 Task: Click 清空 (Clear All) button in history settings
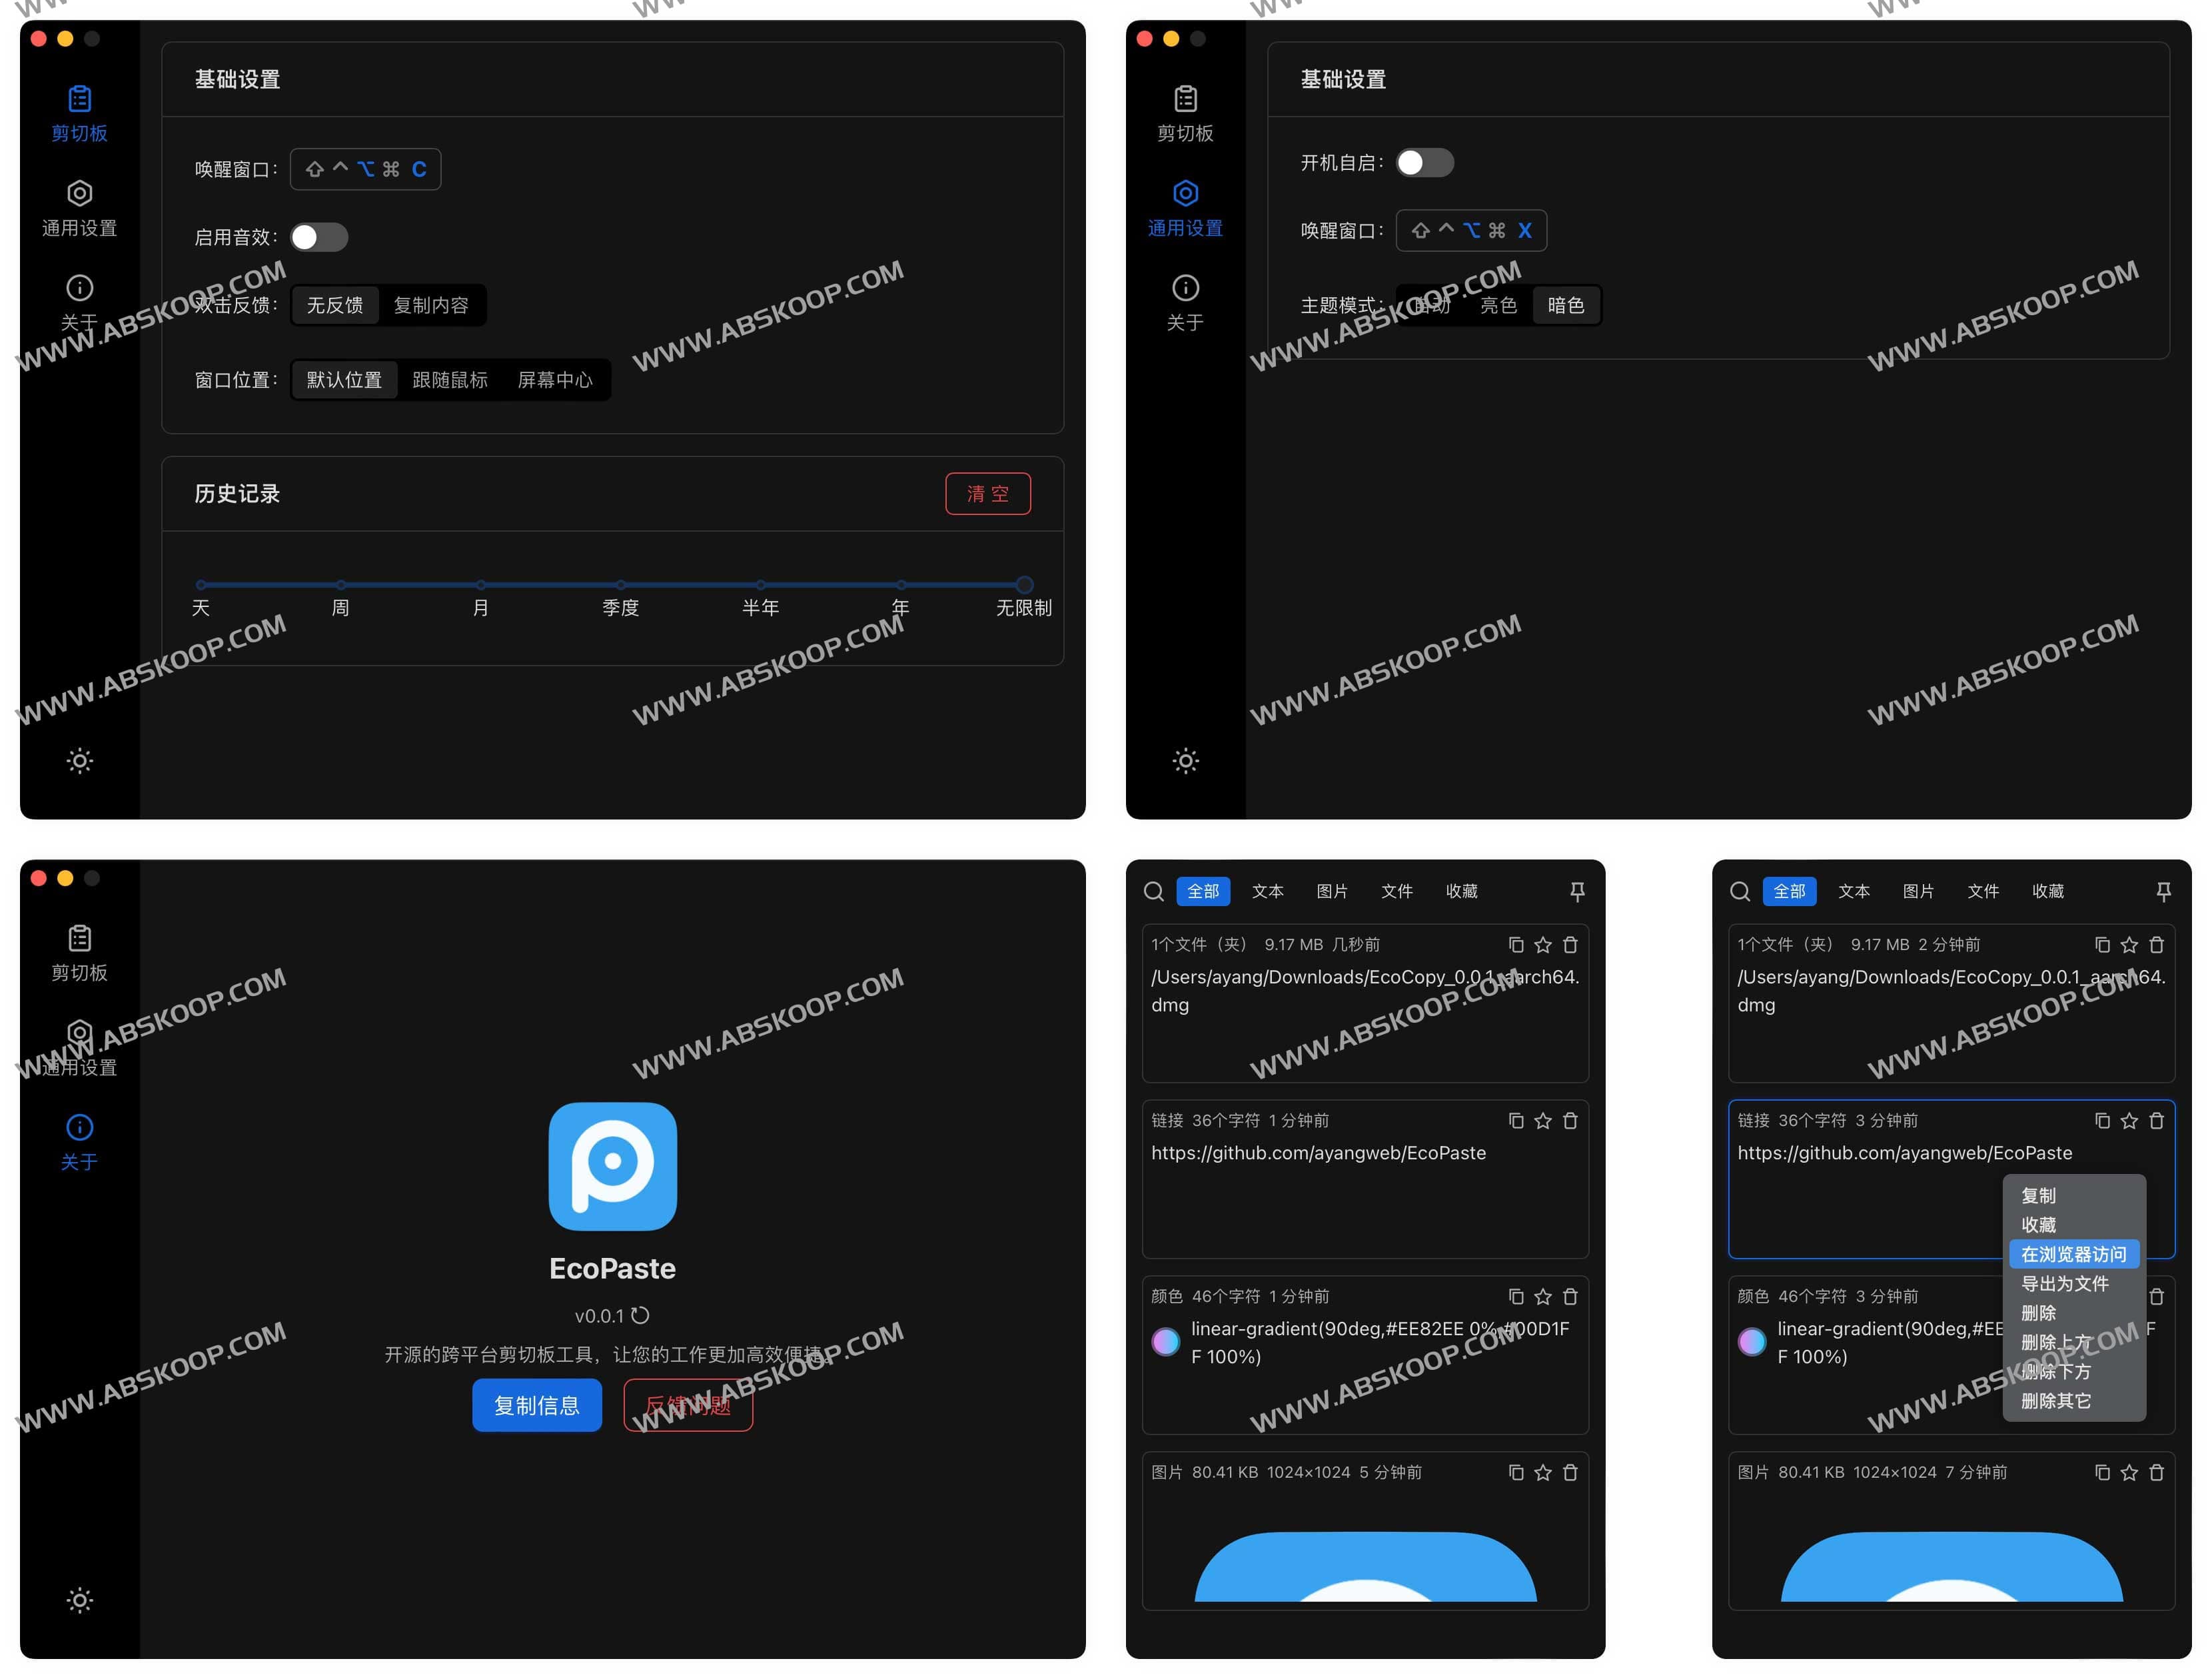(988, 494)
